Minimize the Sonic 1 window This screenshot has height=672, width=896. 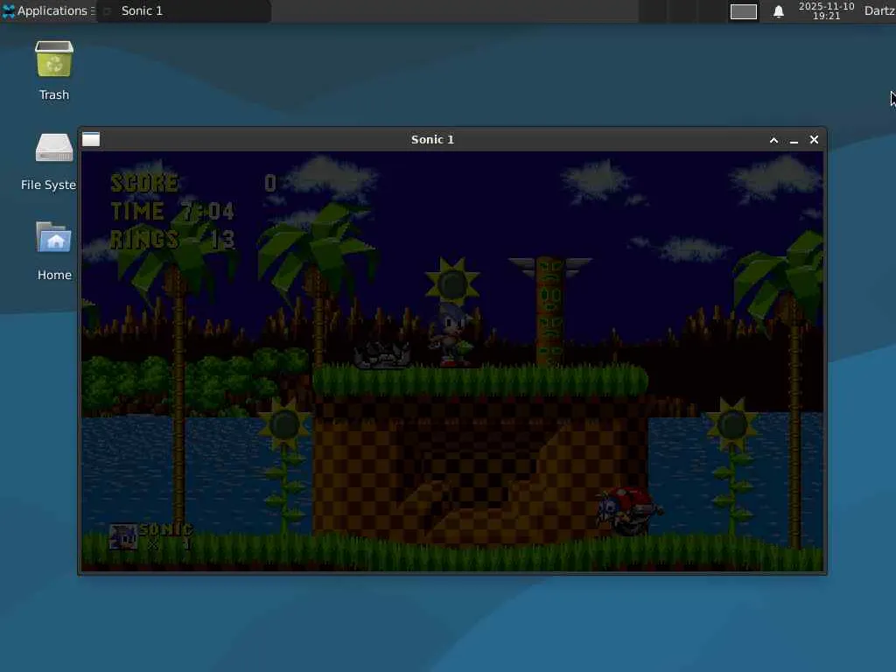794,140
